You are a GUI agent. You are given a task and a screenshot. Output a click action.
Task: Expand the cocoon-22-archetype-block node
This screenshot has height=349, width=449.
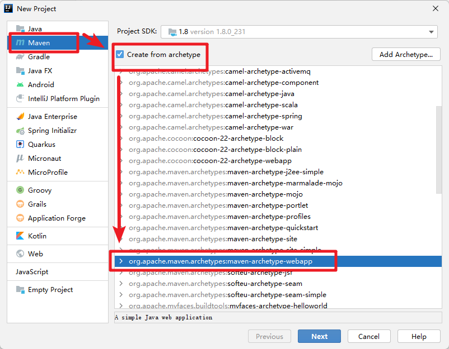[121, 138]
